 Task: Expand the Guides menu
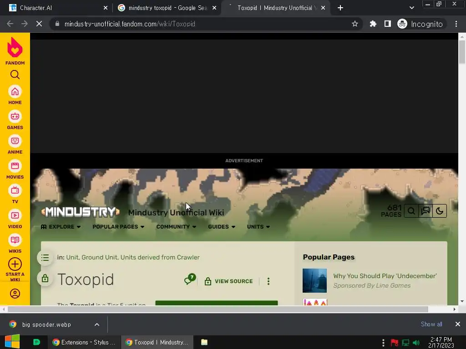pyautogui.click(x=222, y=227)
